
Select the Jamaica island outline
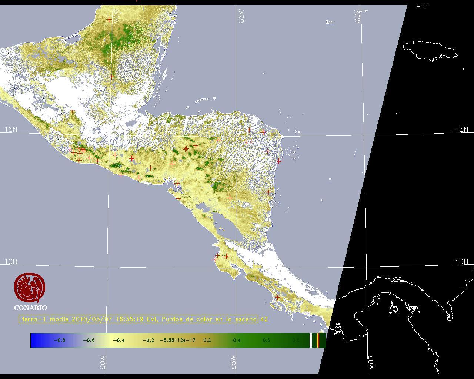(430, 50)
